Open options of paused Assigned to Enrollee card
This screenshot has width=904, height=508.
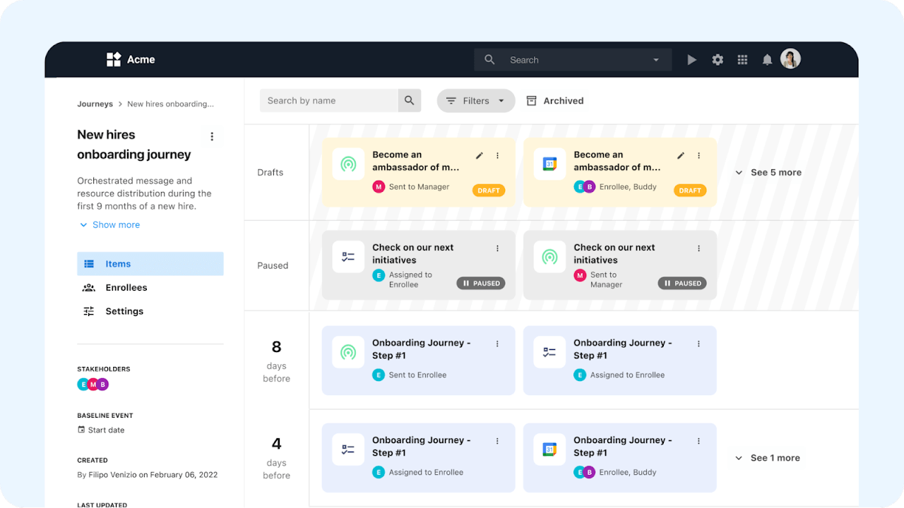pyautogui.click(x=497, y=248)
